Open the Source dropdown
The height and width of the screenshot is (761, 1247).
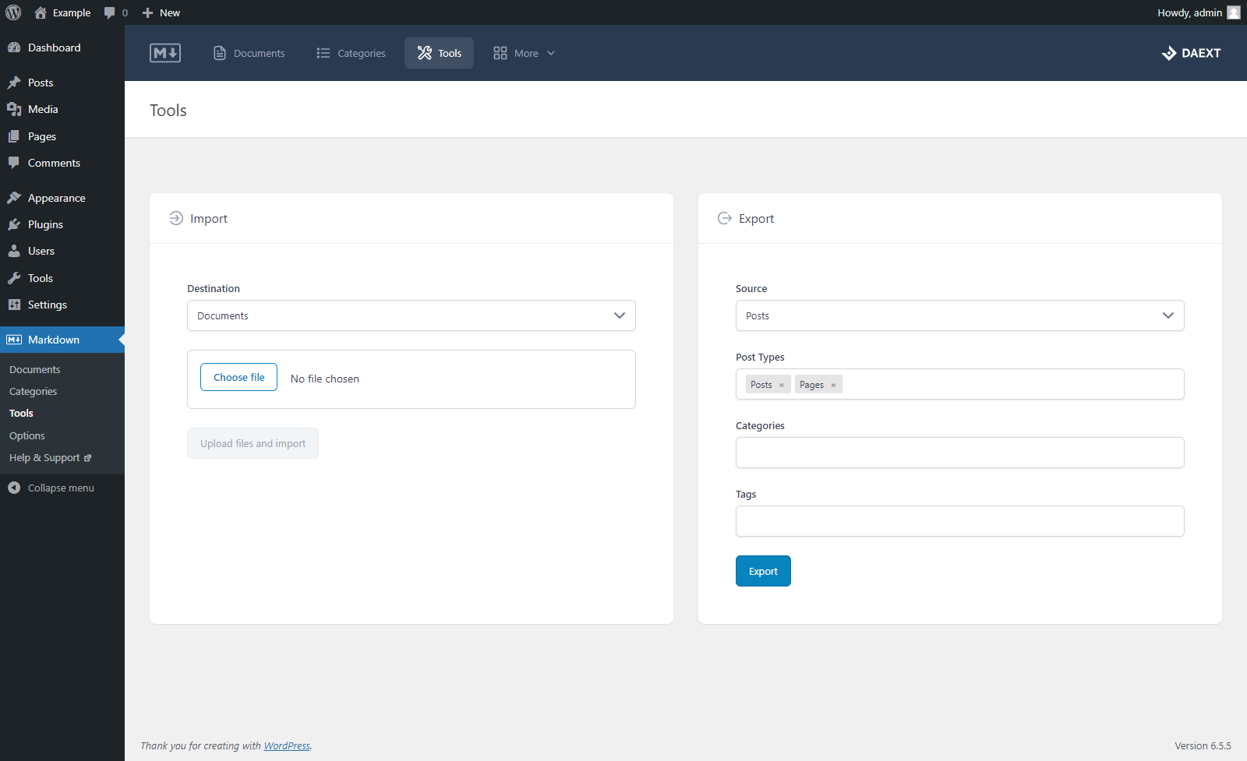pos(960,315)
